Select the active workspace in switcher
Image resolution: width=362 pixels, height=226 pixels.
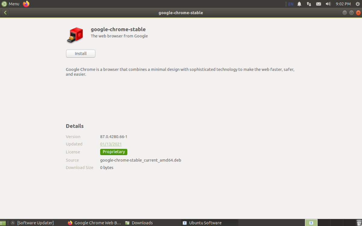pyautogui.click(x=311, y=223)
